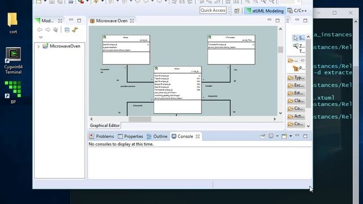The height and width of the screenshot is (204, 363).
Task: Click the diagram vertical scrollbar thumb
Action: point(281,49)
